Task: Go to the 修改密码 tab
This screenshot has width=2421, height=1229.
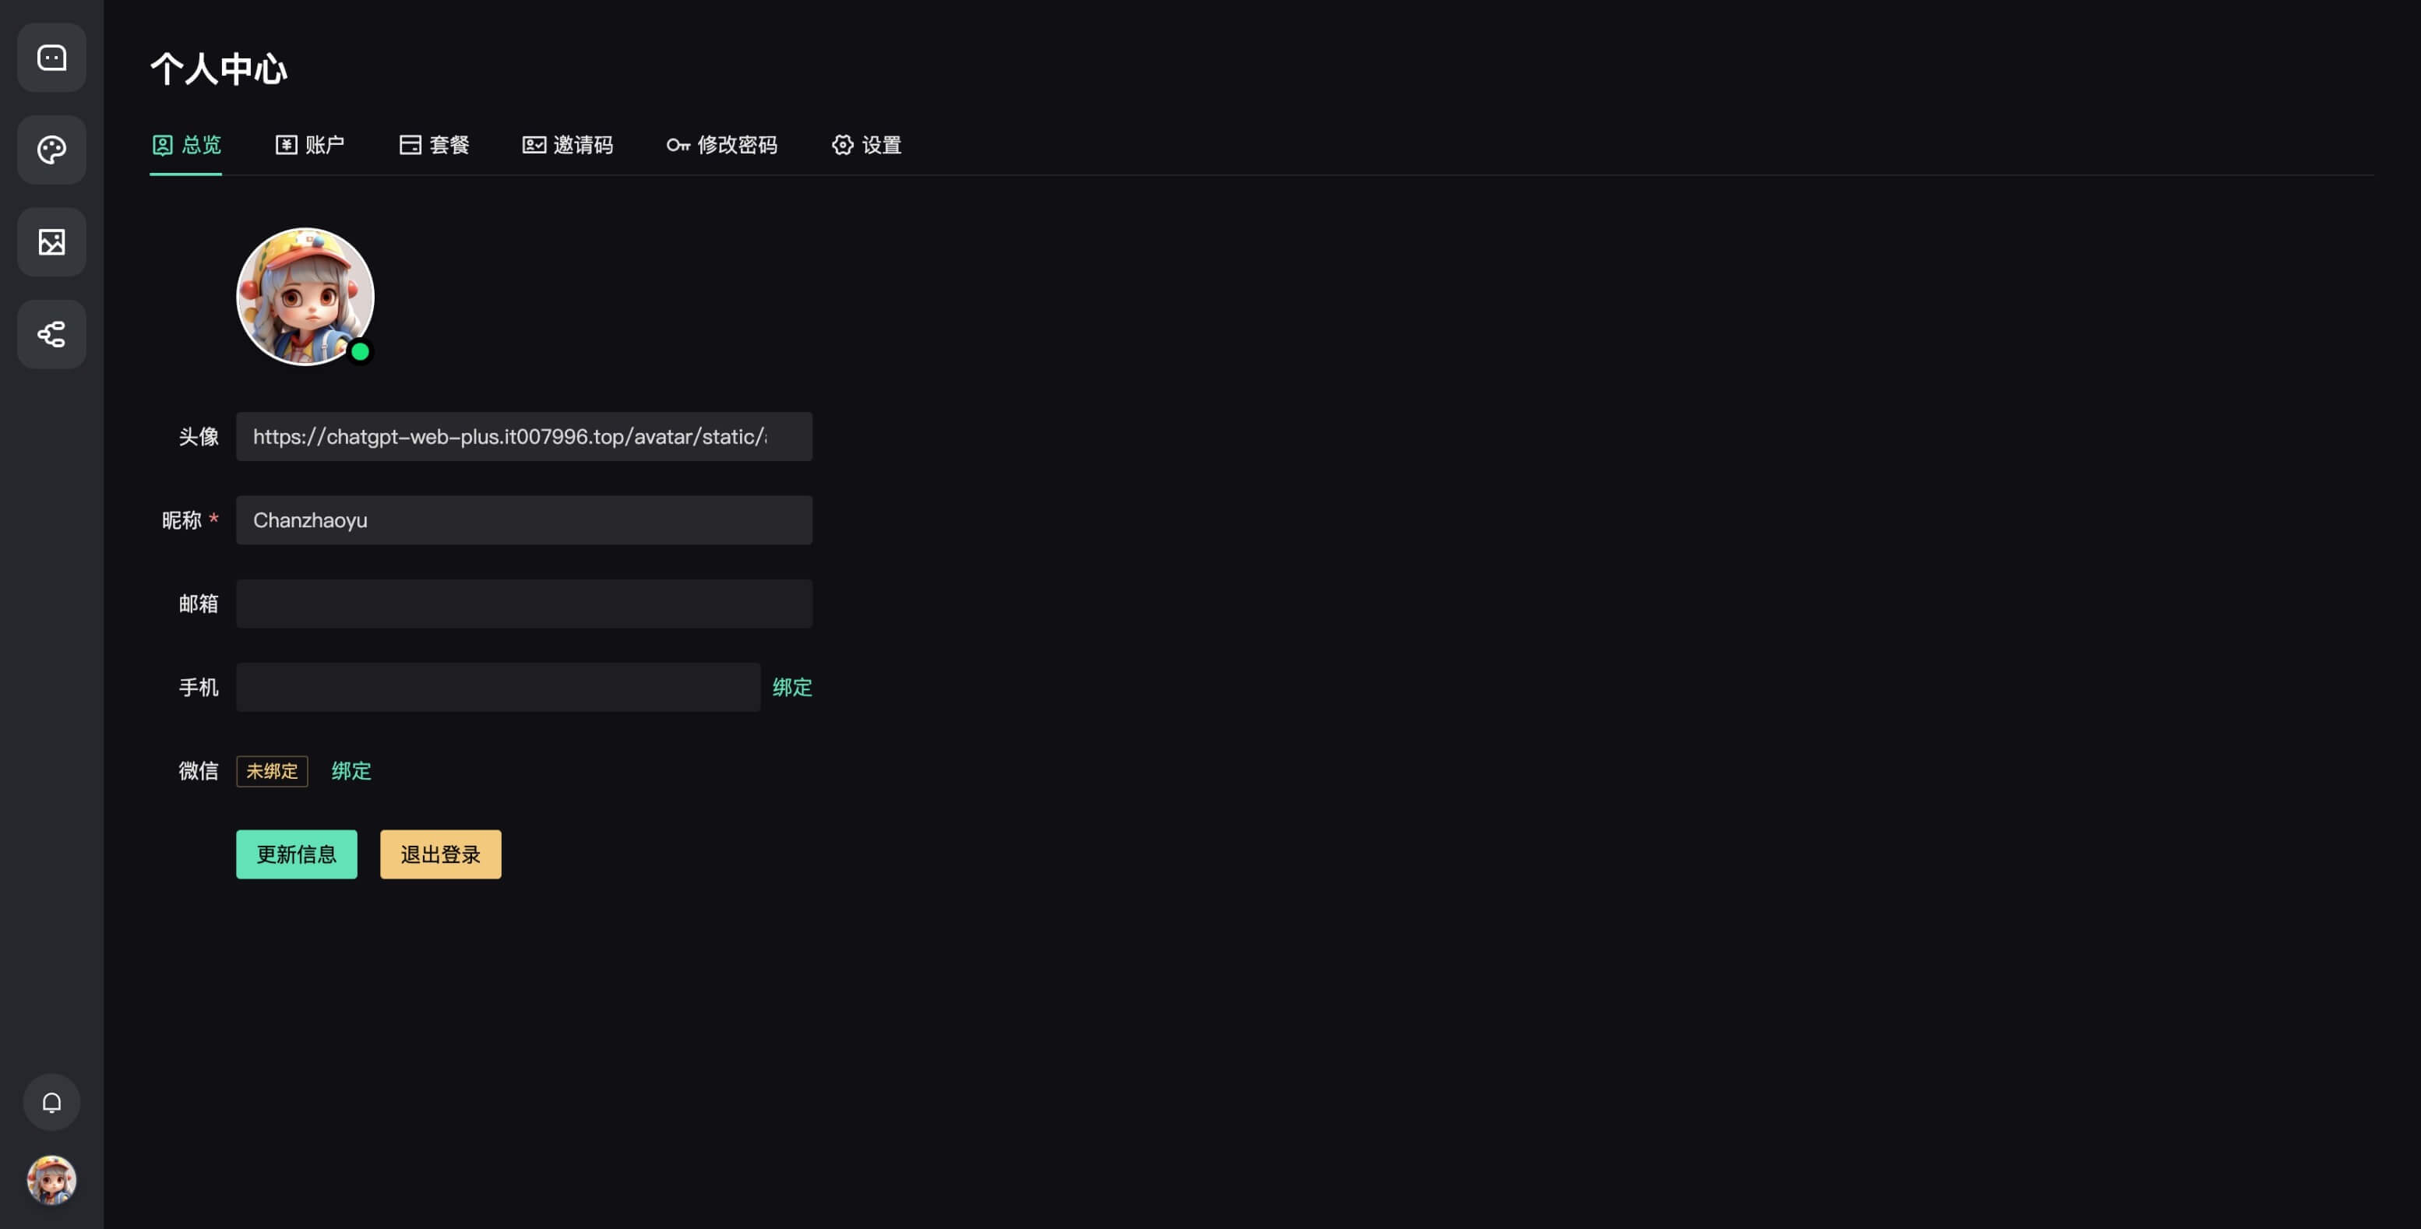Action: pyautogui.click(x=722, y=145)
